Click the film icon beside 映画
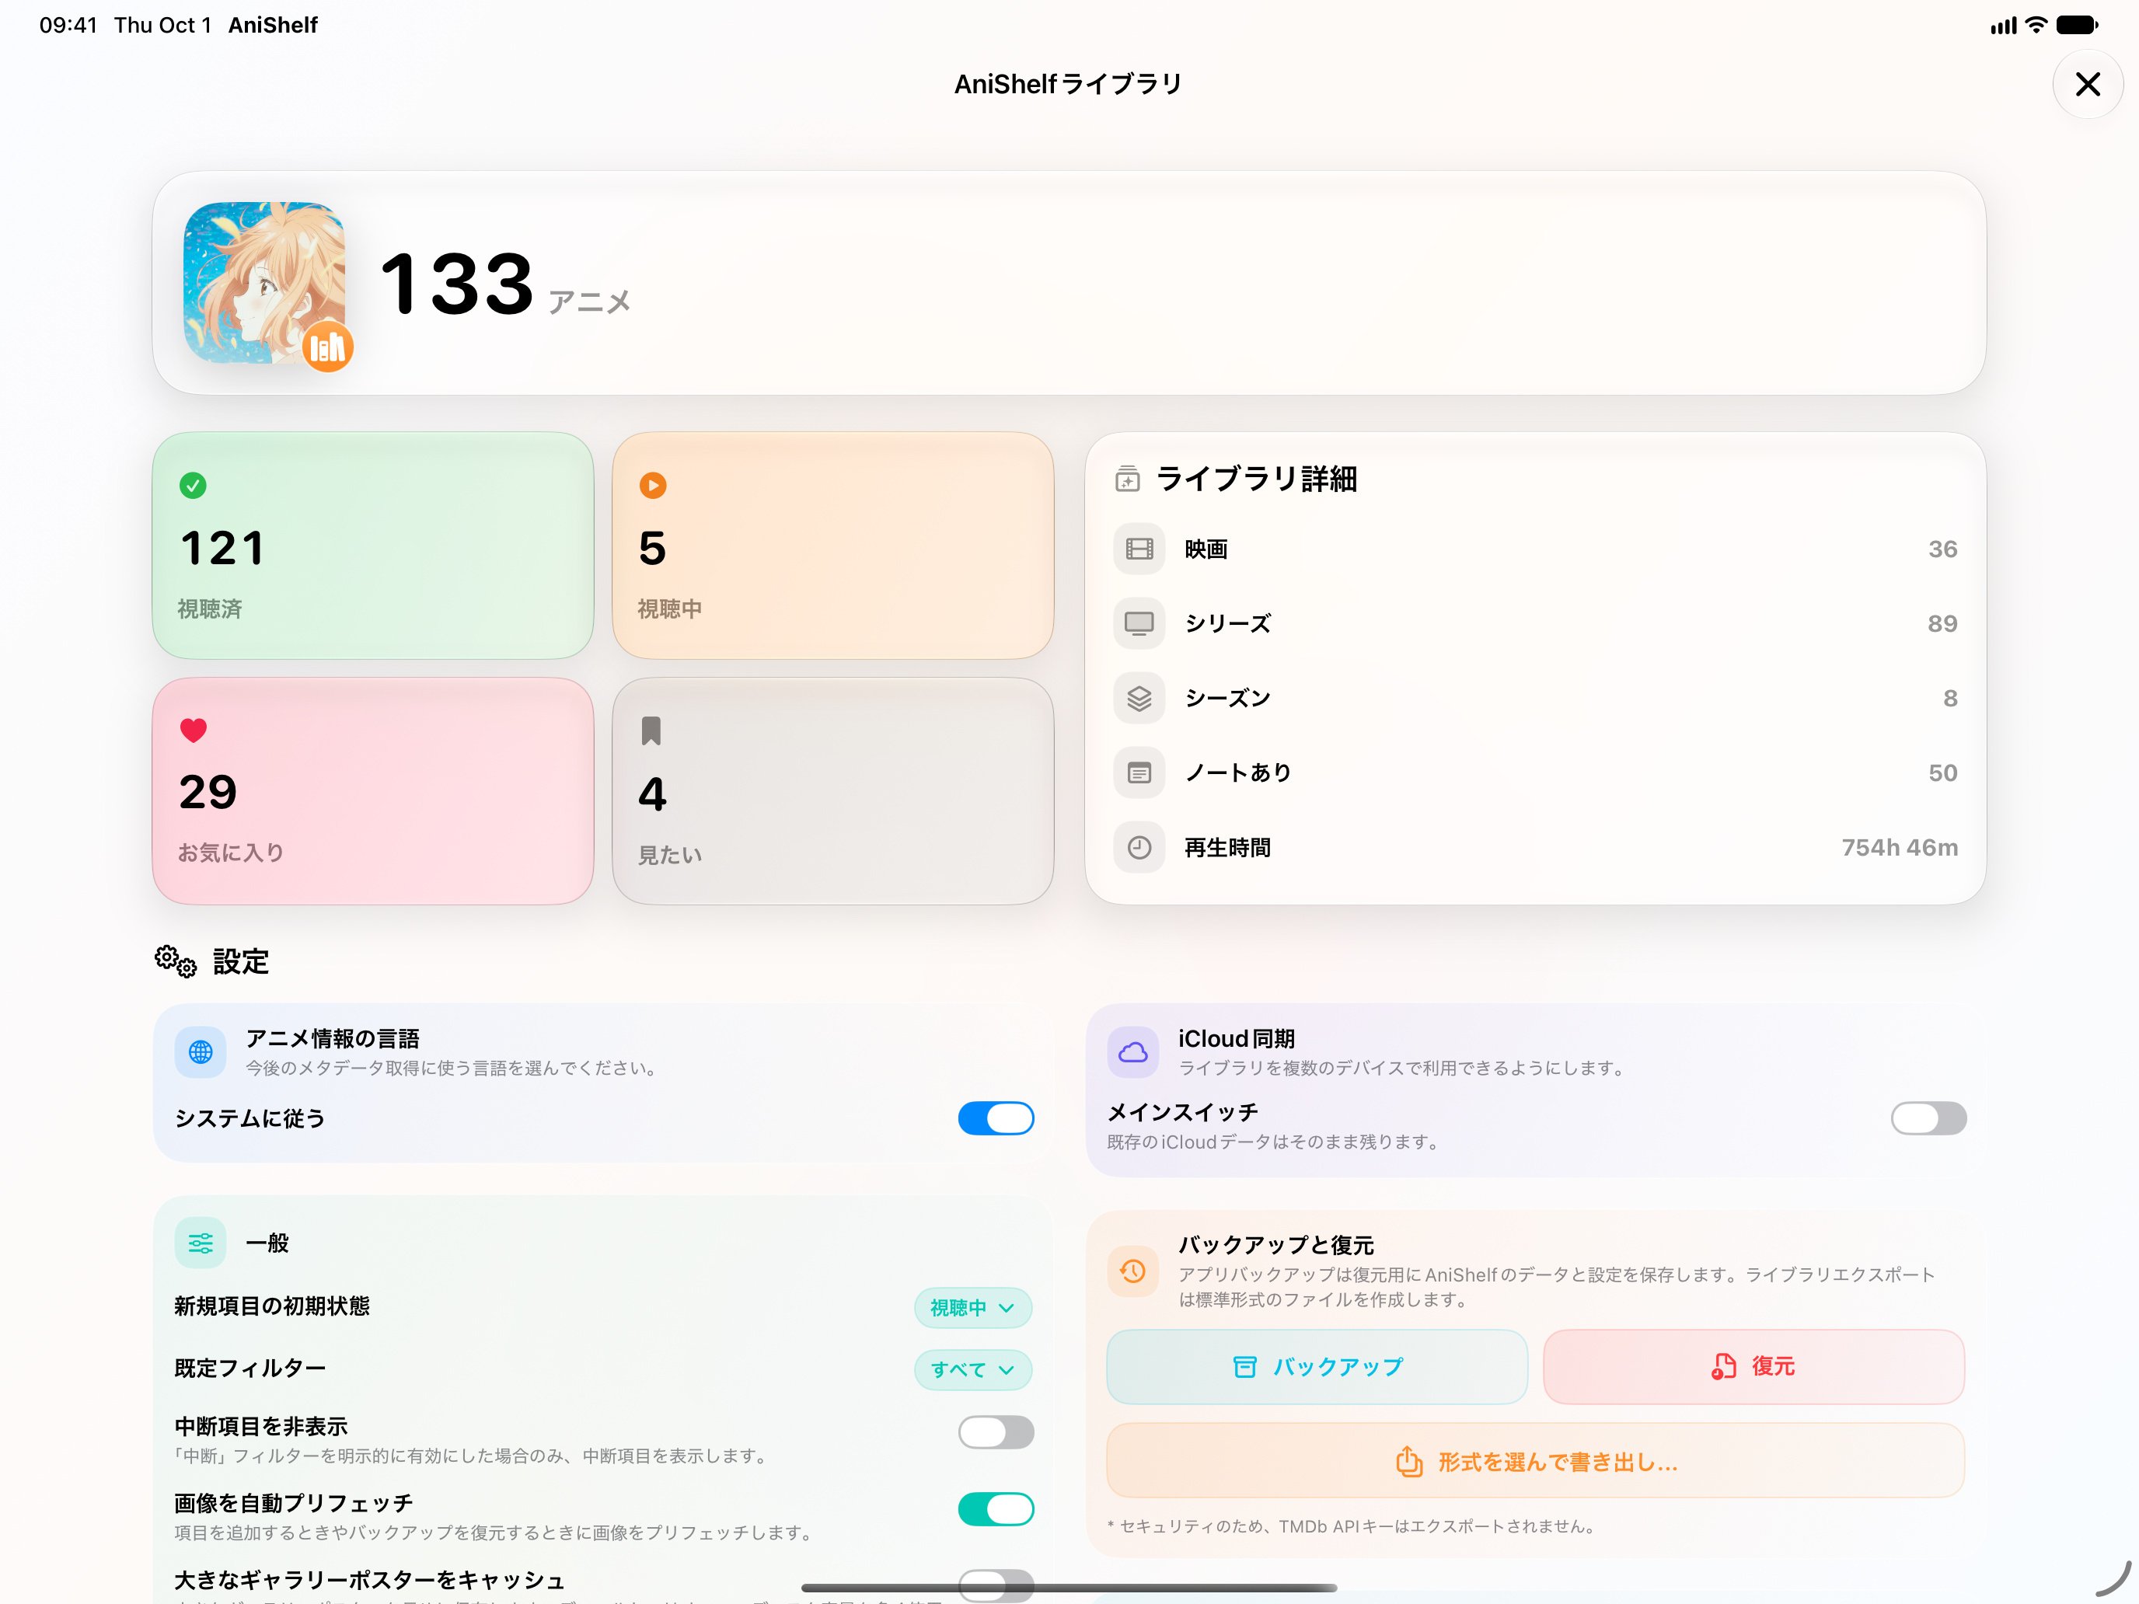2139x1604 pixels. [1139, 549]
